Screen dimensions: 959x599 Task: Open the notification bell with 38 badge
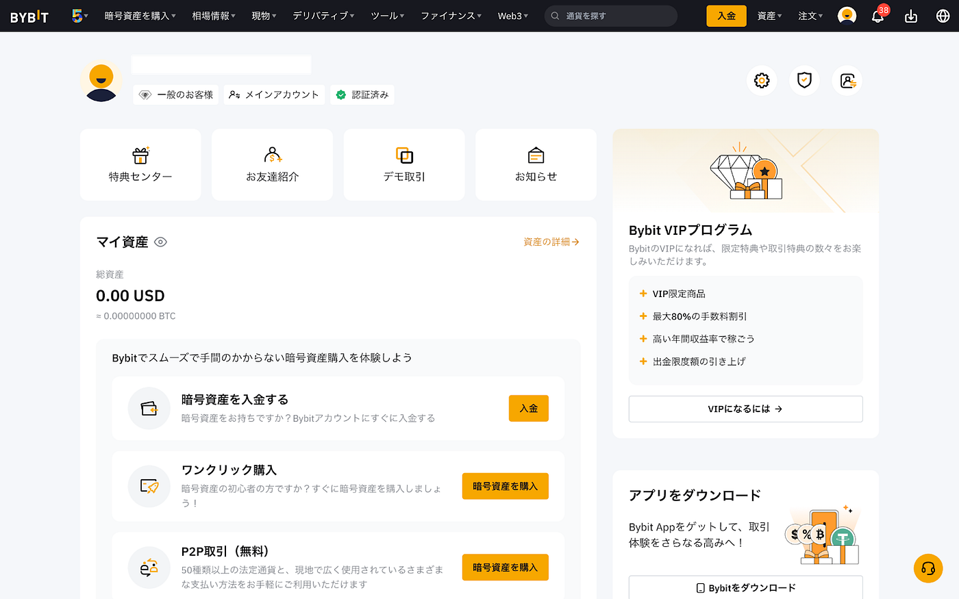pos(878,16)
